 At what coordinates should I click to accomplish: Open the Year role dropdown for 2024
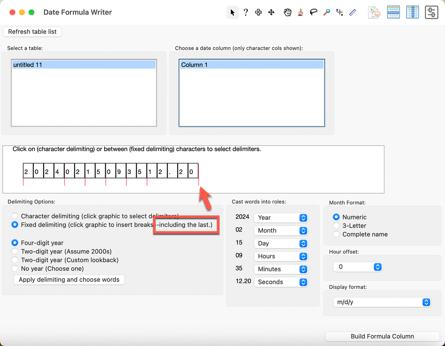281,217
